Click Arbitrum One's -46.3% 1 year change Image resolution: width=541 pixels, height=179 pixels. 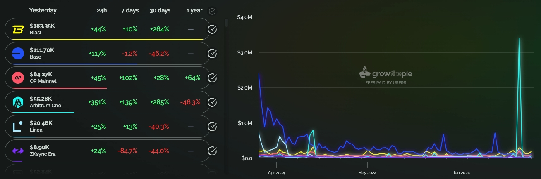[x=190, y=102]
